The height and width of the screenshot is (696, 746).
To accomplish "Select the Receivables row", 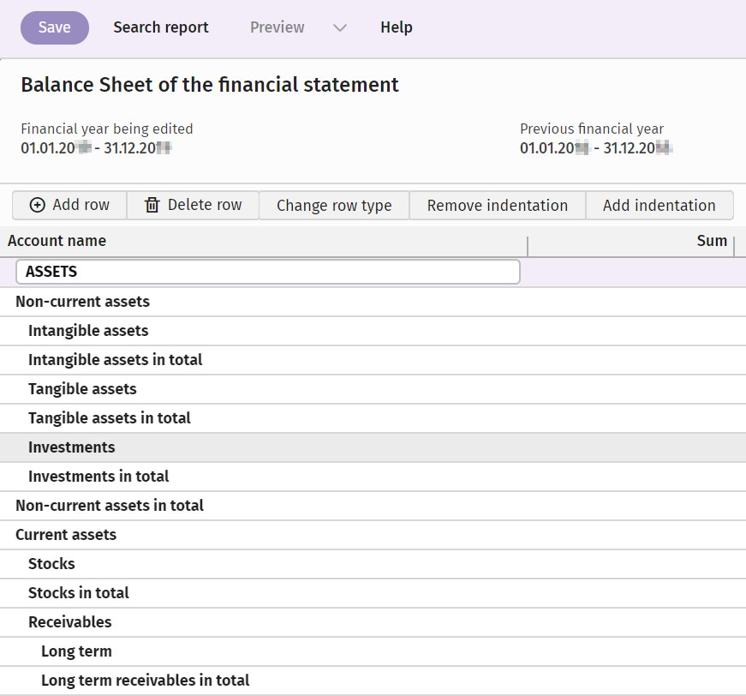I will (x=373, y=622).
